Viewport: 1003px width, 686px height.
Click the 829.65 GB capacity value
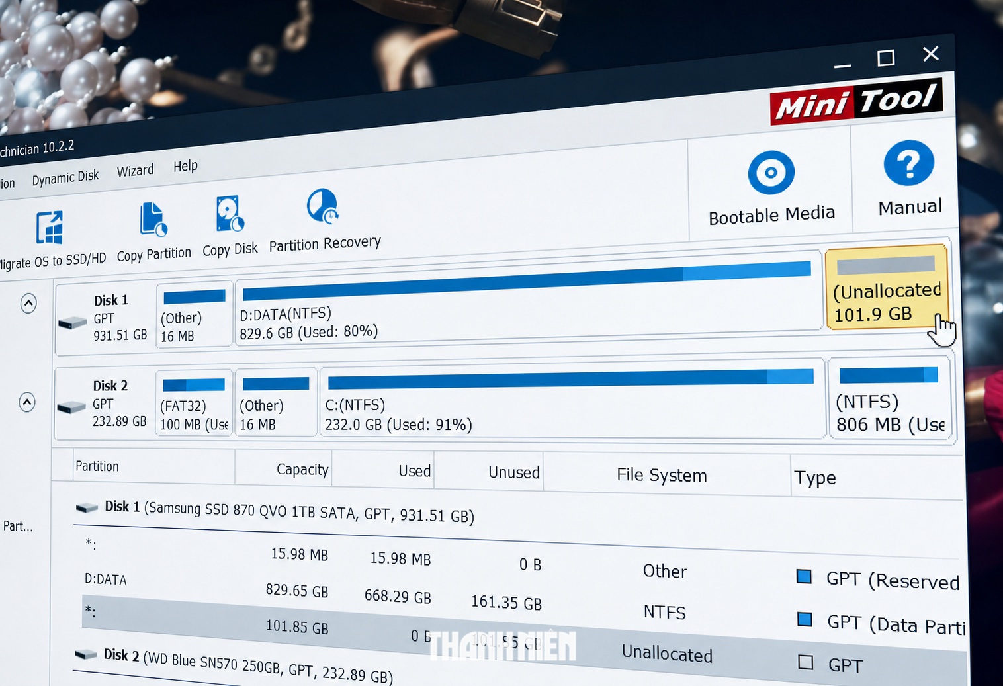pyautogui.click(x=296, y=590)
